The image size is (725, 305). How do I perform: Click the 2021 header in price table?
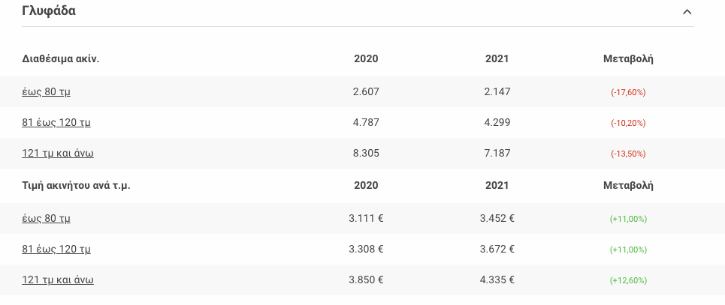coord(497,185)
